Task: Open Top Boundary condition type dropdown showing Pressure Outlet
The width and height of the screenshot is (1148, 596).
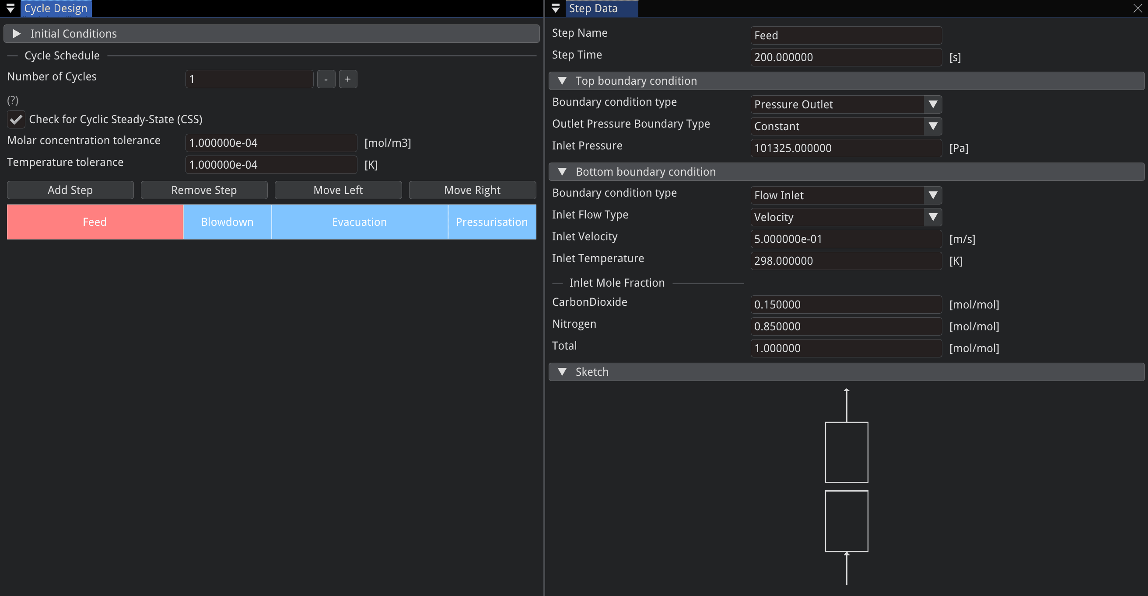Action: pyautogui.click(x=846, y=104)
